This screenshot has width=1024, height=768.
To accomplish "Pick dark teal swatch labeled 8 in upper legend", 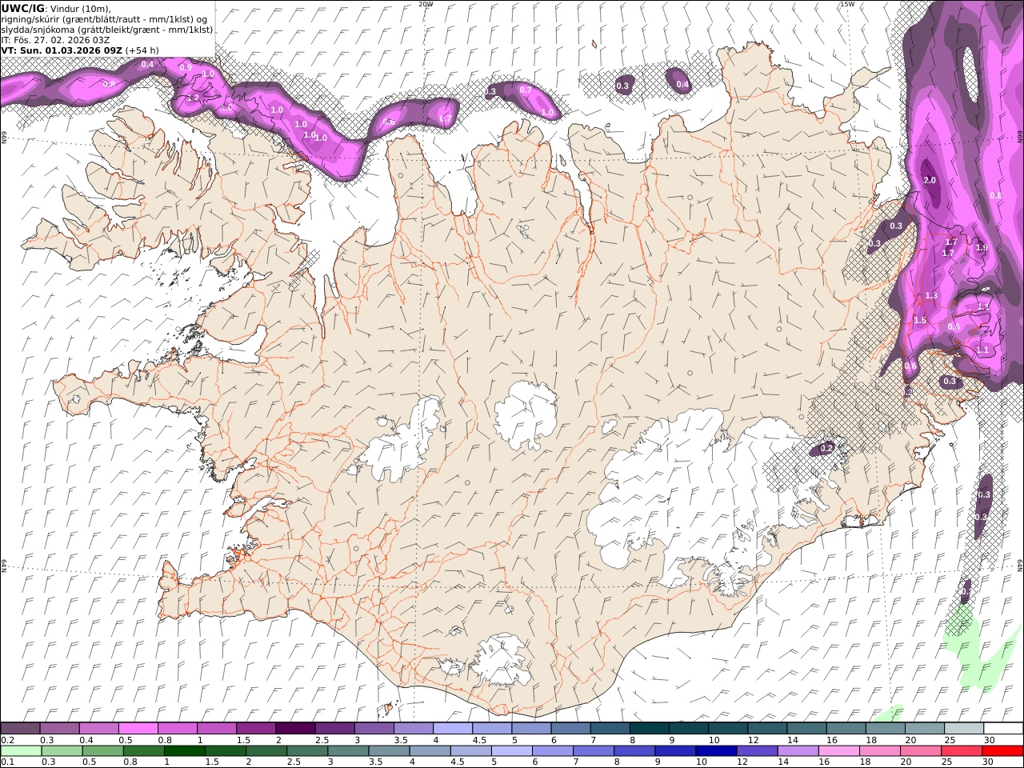I will click(649, 729).
